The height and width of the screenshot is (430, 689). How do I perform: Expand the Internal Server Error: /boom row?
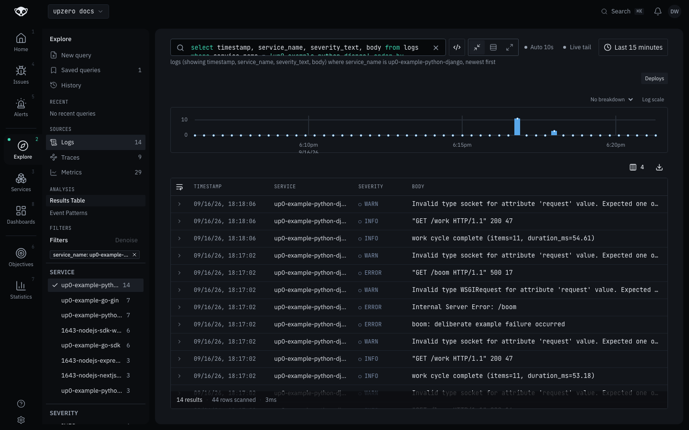179,307
